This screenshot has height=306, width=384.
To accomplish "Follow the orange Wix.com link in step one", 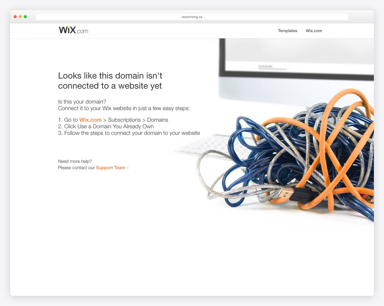I will (x=90, y=120).
